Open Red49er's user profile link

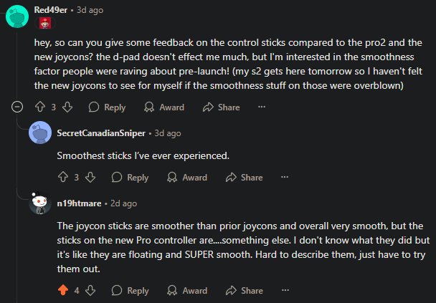tap(51, 10)
